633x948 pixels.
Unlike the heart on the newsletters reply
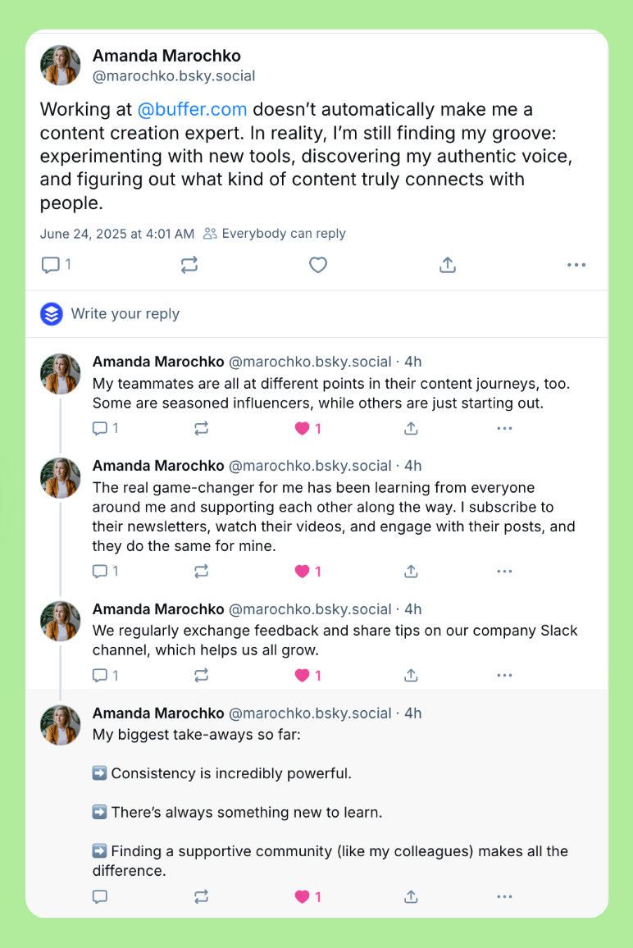[300, 571]
